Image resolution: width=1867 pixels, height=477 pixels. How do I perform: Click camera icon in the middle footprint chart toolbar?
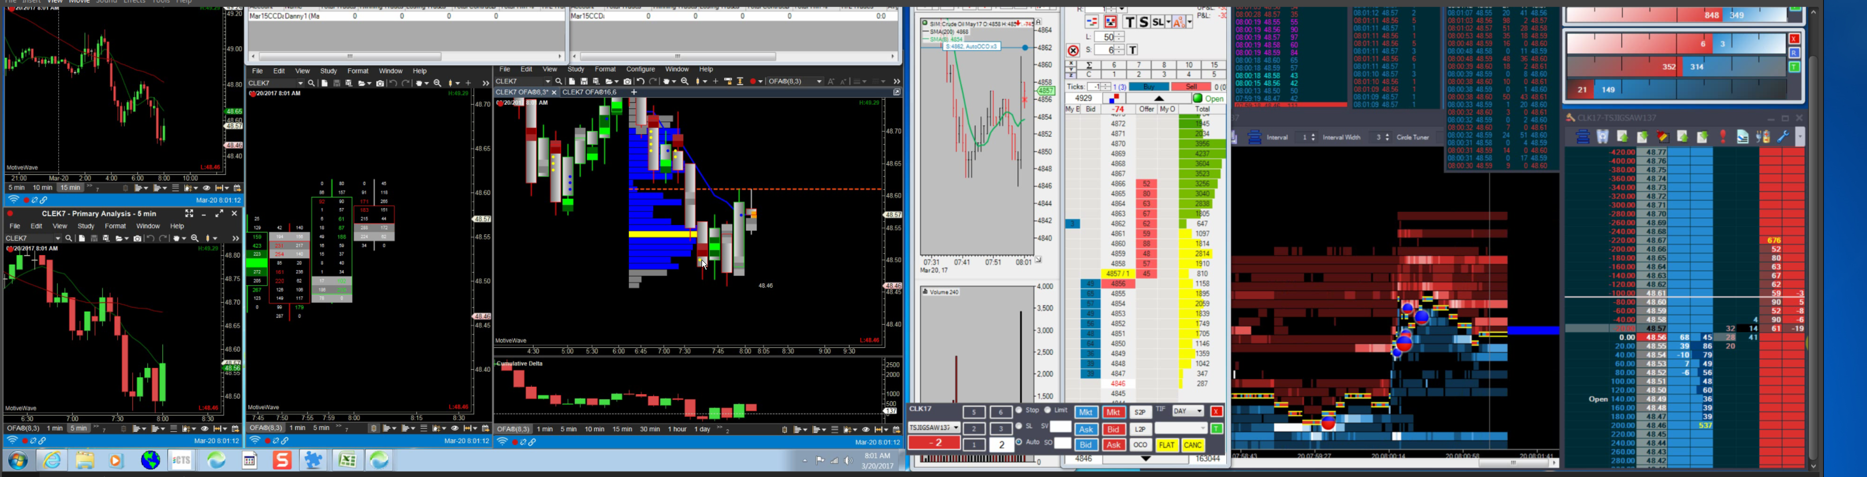click(x=381, y=83)
